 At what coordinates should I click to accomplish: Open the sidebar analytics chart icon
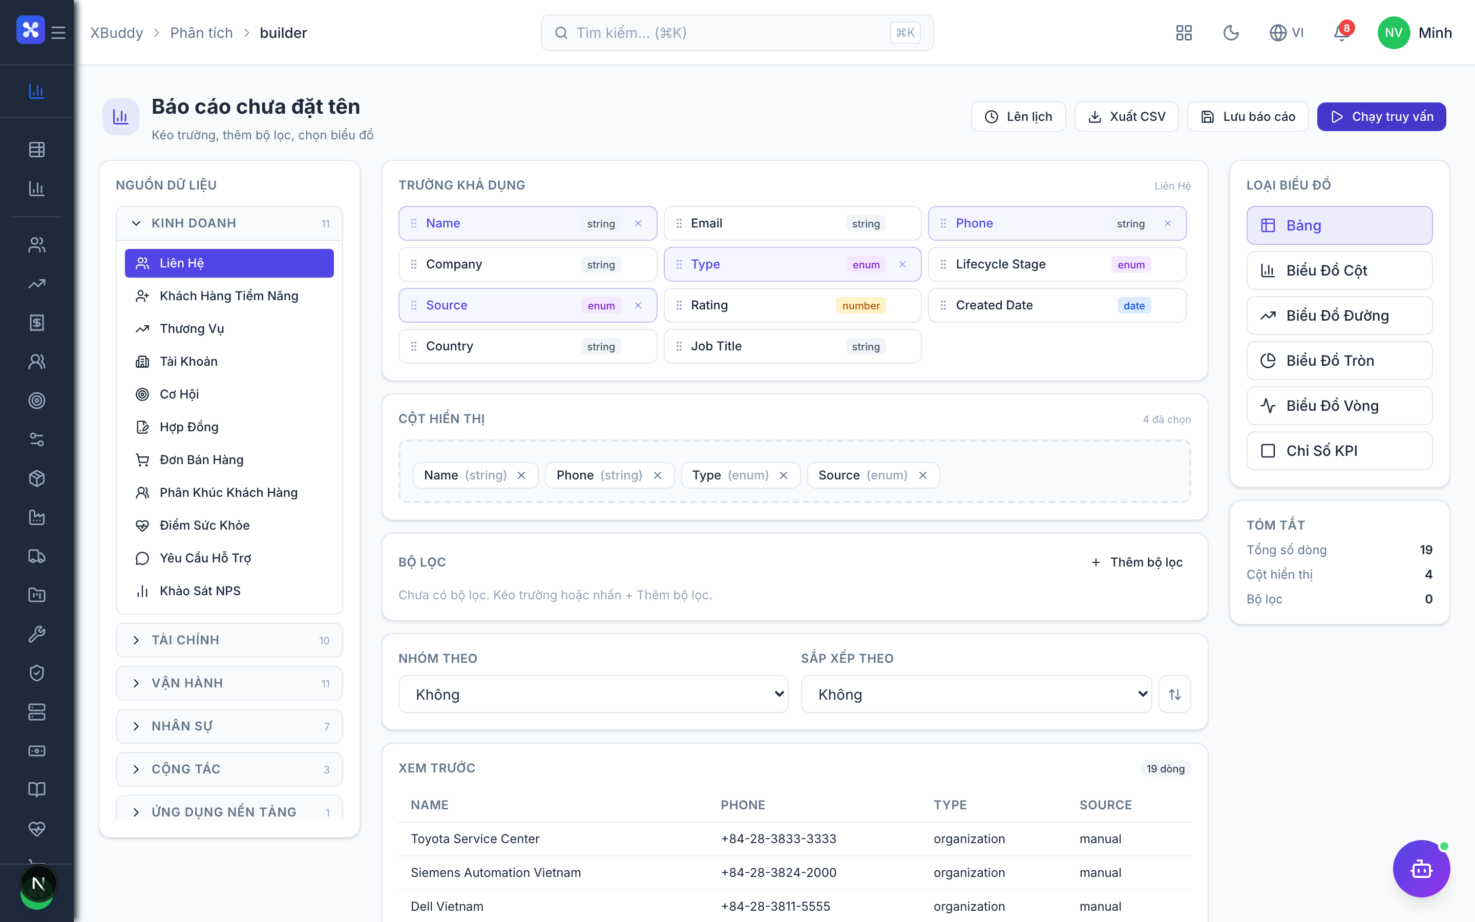pos(36,92)
